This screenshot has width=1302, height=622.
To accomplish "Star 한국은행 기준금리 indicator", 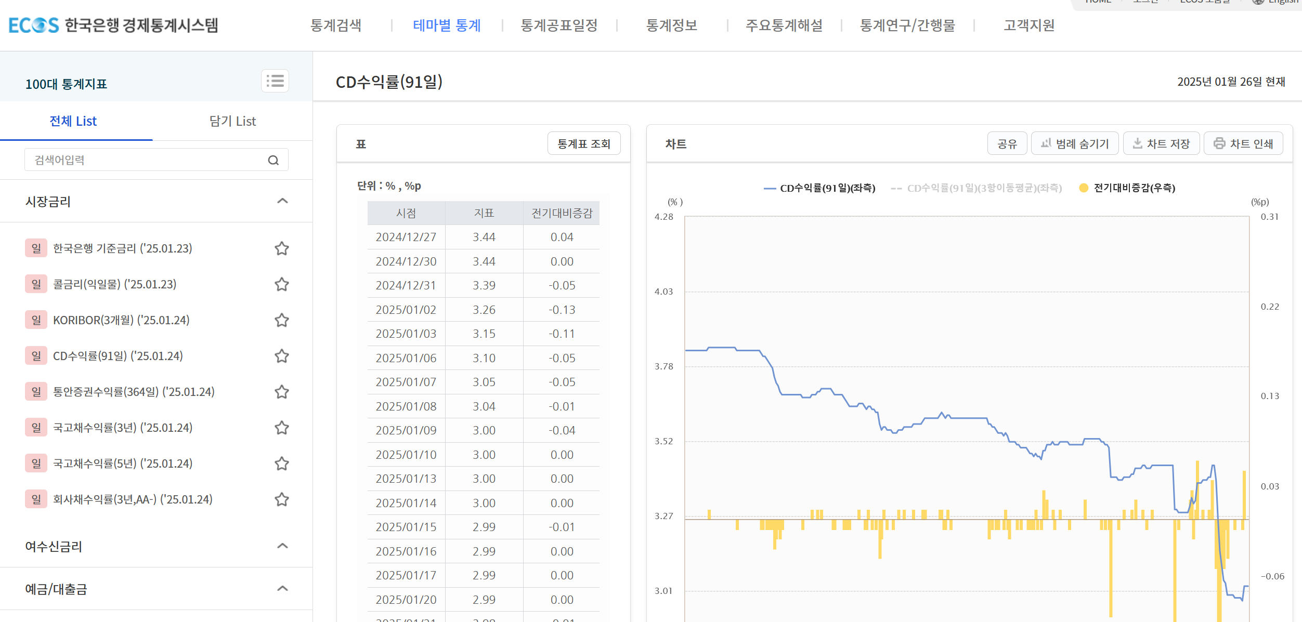I will [x=282, y=248].
